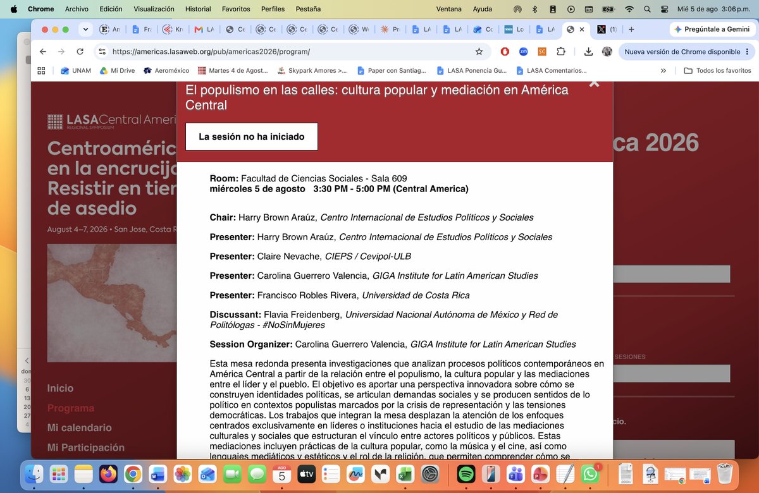Switch to the X (1) tab

point(607,30)
